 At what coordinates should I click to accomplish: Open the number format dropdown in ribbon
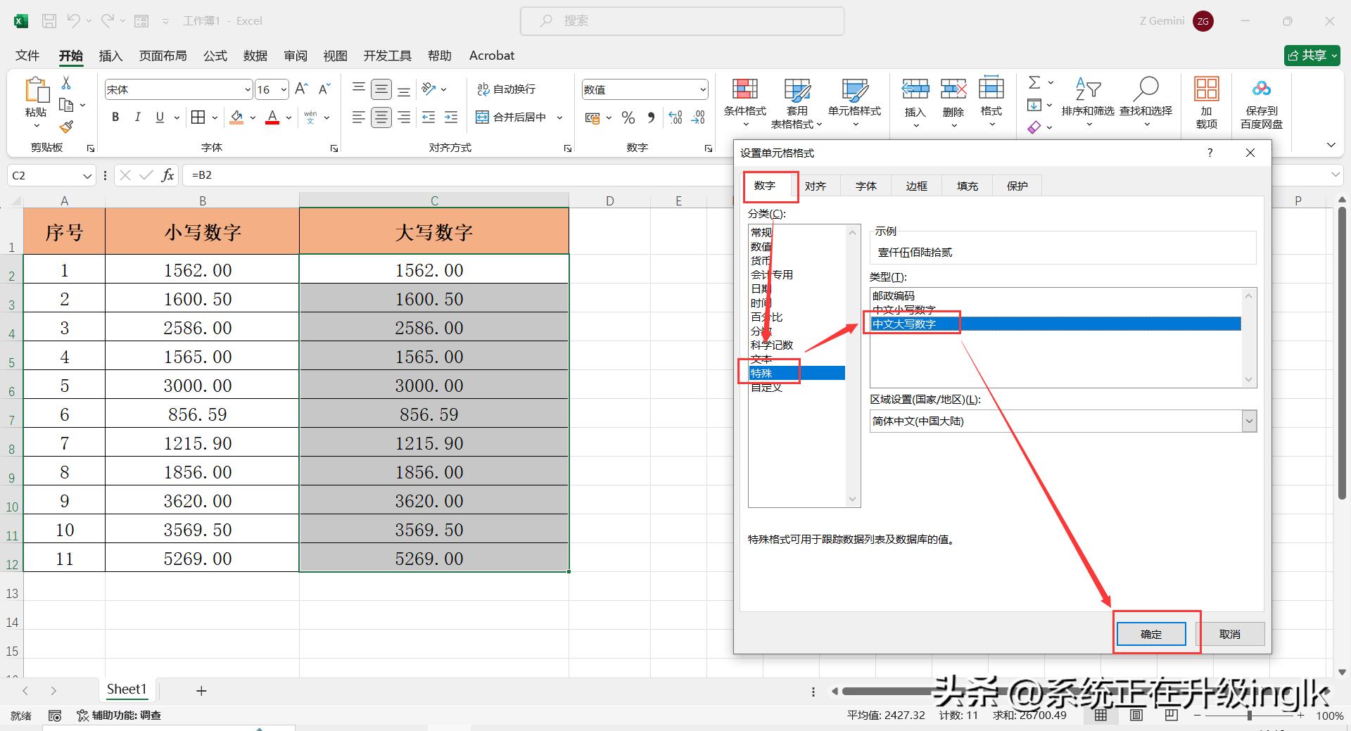pos(702,90)
